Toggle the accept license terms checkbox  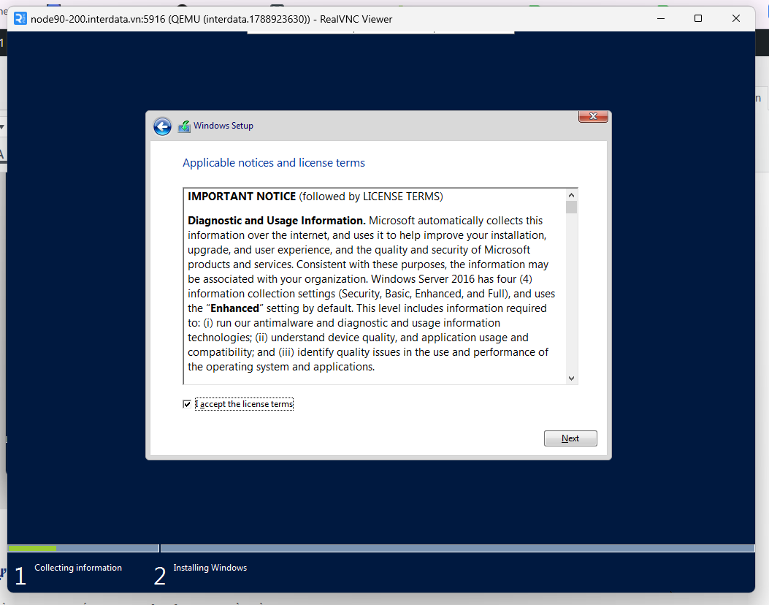coord(187,404)
